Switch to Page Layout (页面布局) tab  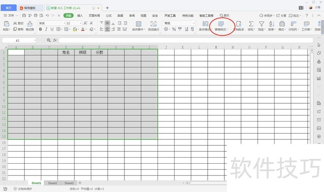(94, 15)
